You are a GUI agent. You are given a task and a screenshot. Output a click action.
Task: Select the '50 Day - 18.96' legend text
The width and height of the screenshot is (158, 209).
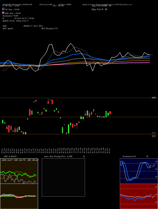coord(12,9)
